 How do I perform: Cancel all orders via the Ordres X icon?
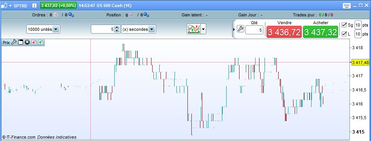click(56, 15)
